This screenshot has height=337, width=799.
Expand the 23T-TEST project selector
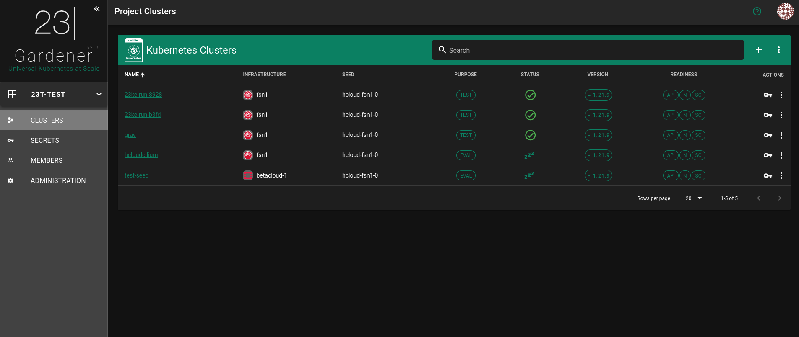(x=54, y=94)
